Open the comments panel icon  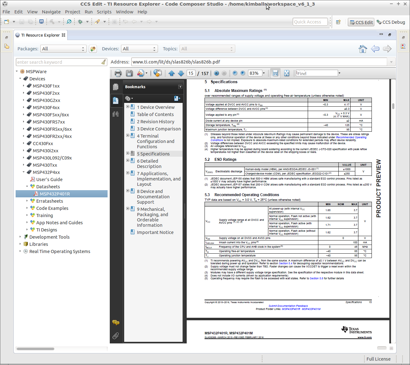click(x=116, y=322)
